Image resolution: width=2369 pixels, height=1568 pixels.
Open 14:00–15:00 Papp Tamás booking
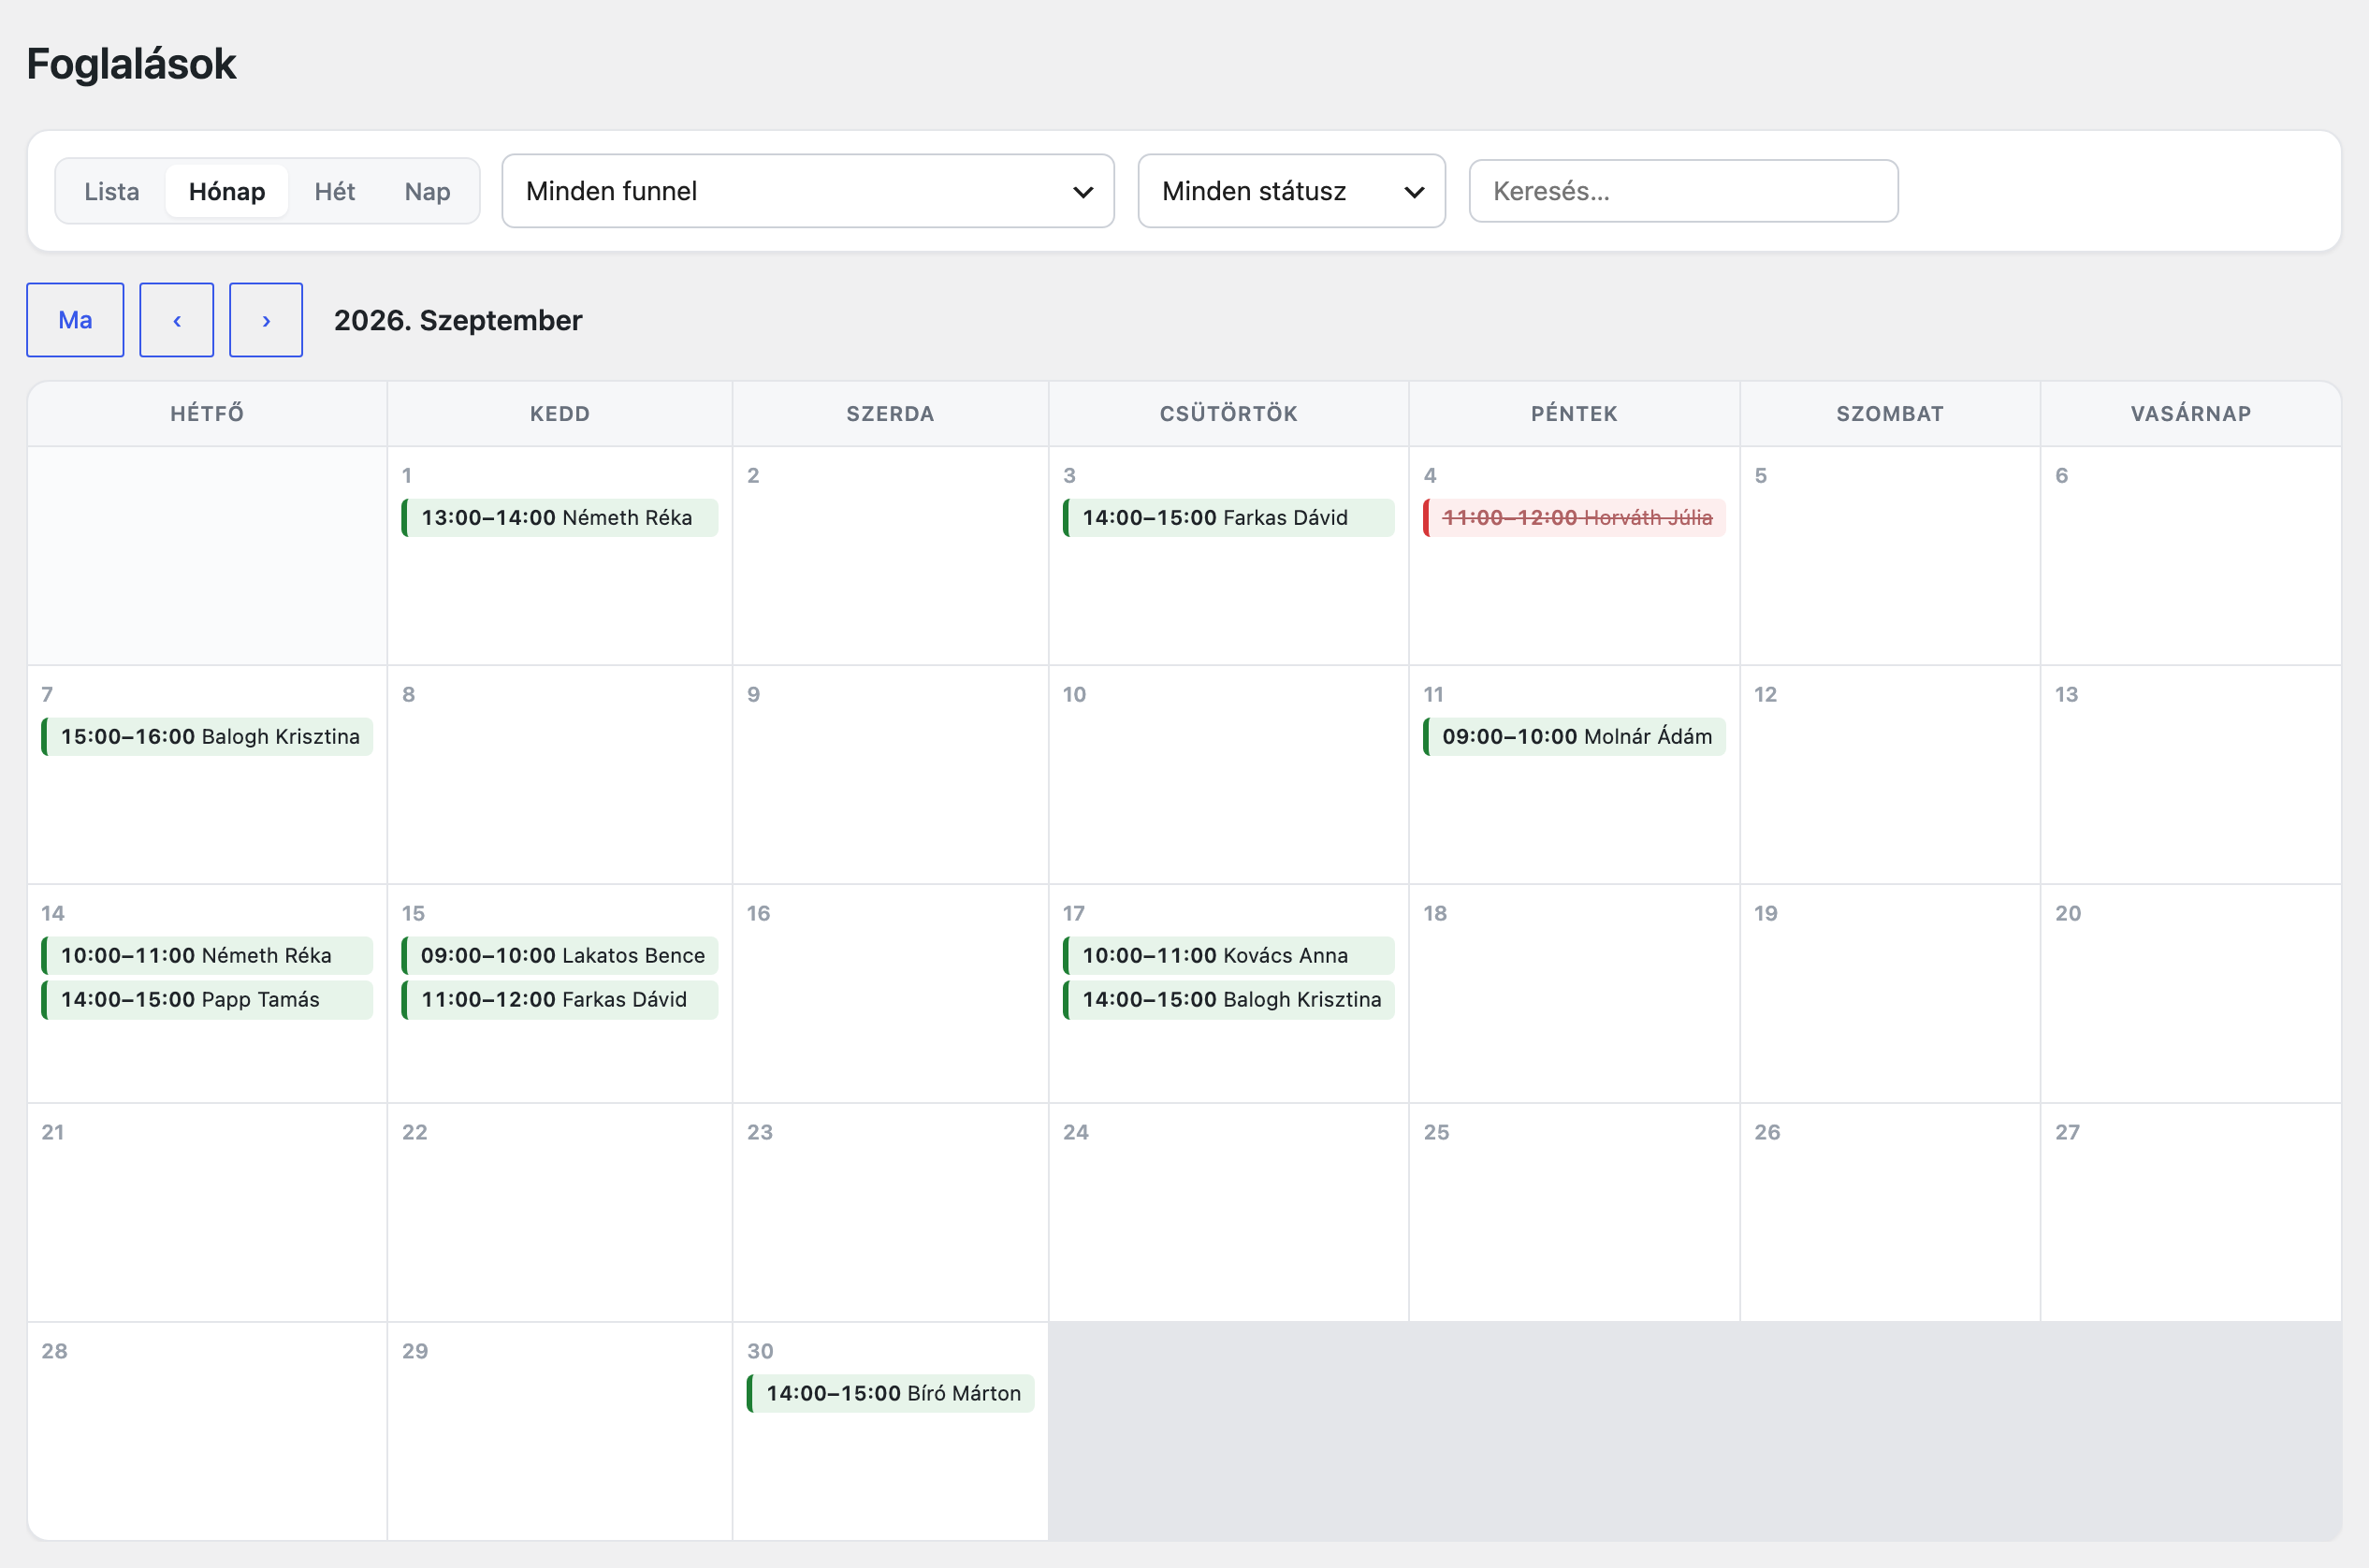pos(207,1000)
